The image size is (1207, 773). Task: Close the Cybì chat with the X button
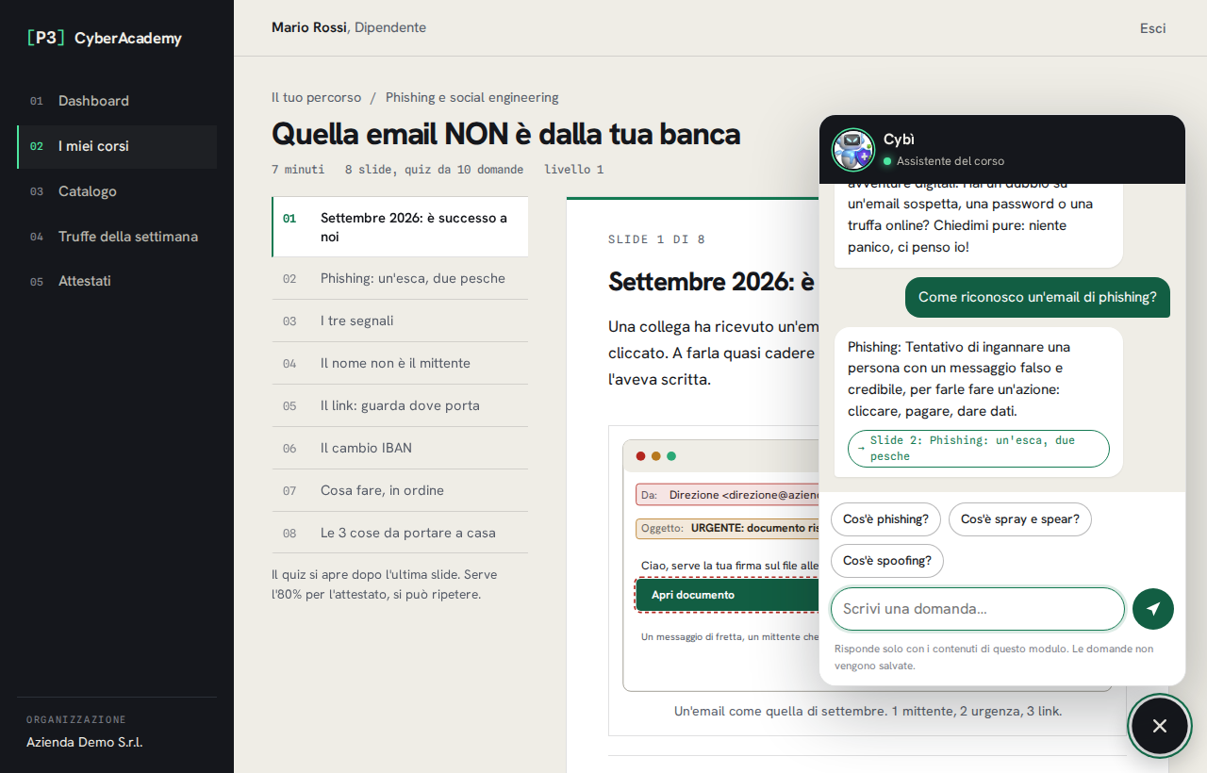(1160, 726)
